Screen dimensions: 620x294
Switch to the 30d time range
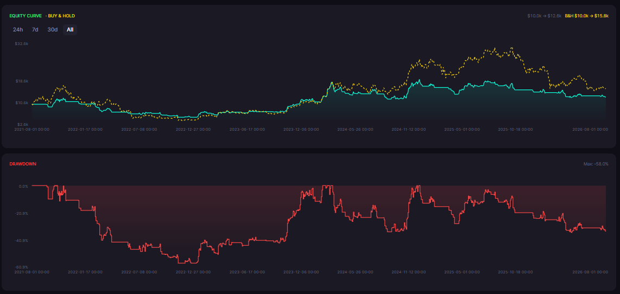coord(53,30)
